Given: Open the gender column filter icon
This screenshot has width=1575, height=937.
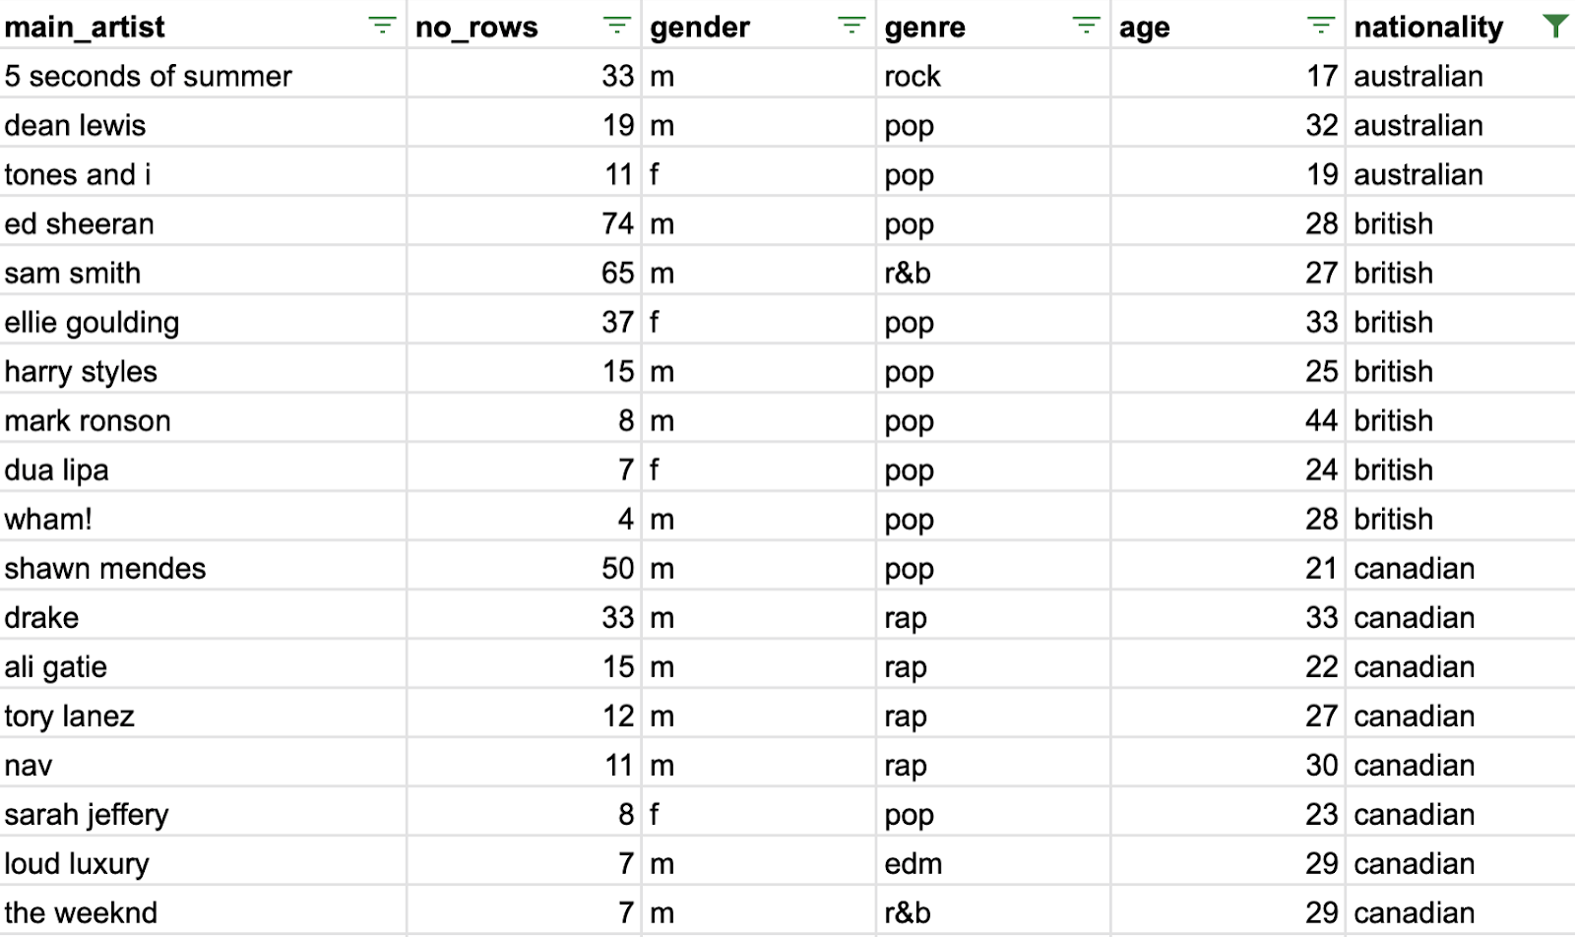Looking at the screenshot, I should [851, 26].
